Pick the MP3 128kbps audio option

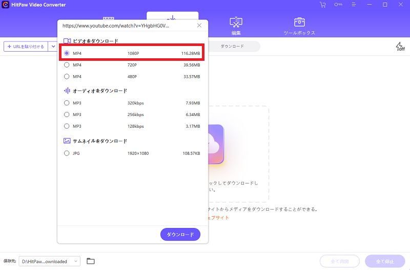(x=67, y=126)
